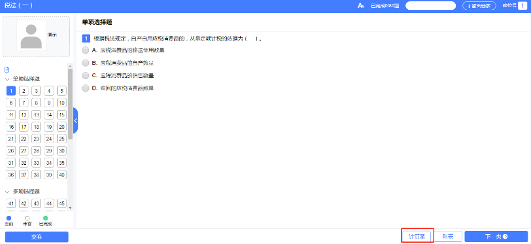
Task: Select answer option B radio button
Action: click(85, 63)
